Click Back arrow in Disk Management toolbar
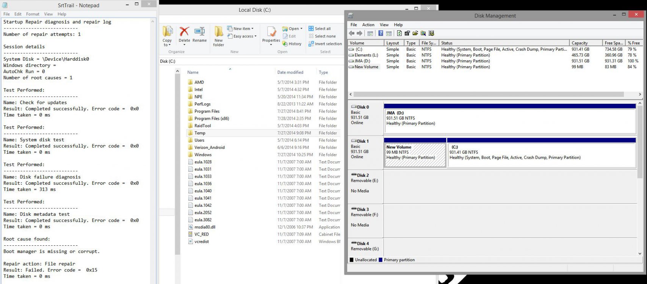 [352, 33]
